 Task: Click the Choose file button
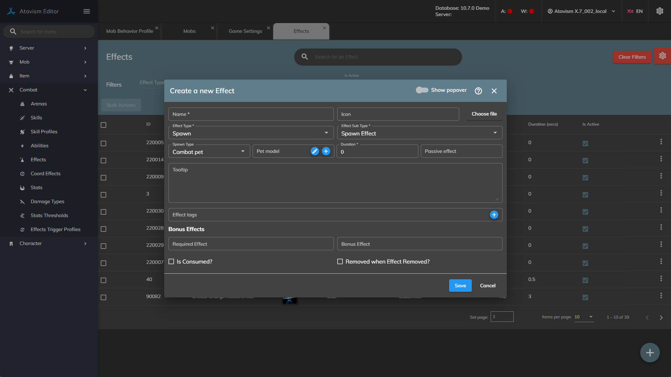point(484,114)
